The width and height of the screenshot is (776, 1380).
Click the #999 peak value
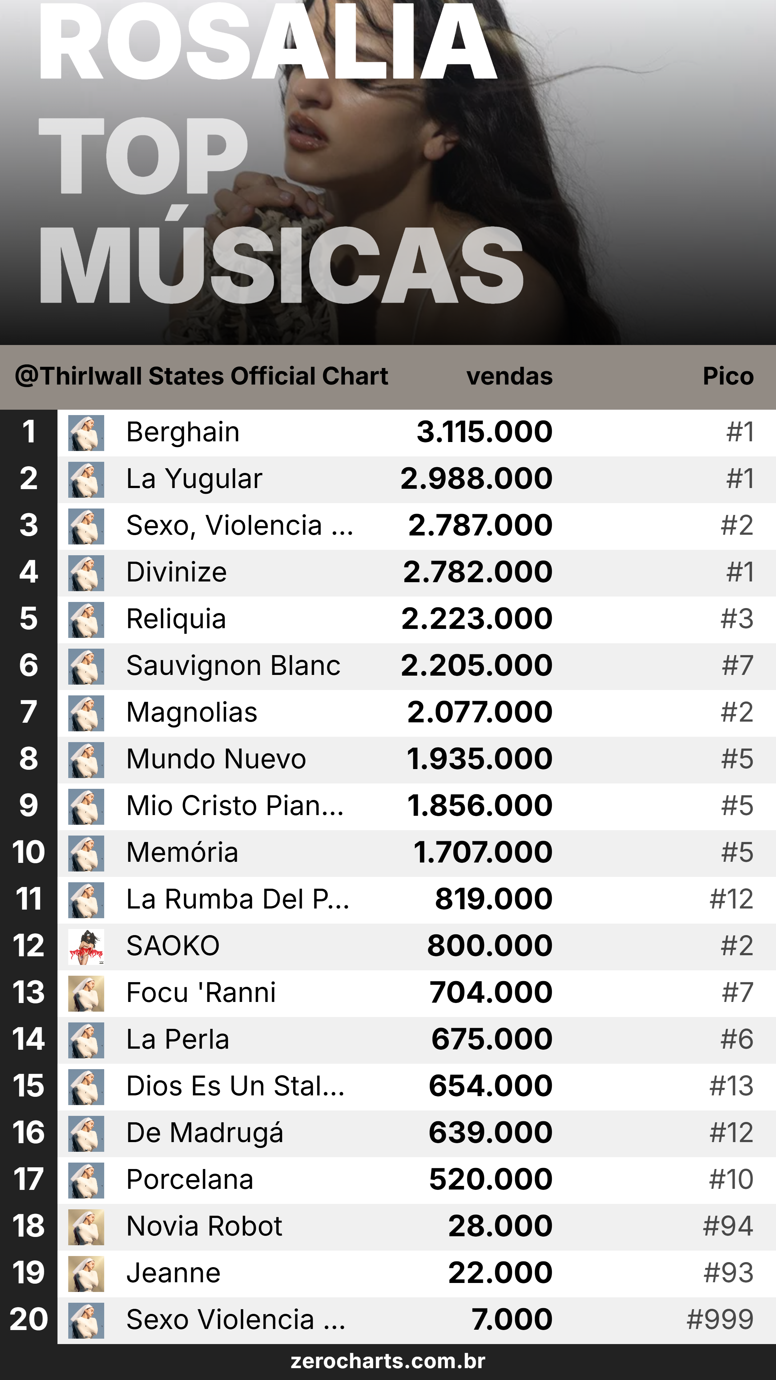click(x=720, y=1320)
